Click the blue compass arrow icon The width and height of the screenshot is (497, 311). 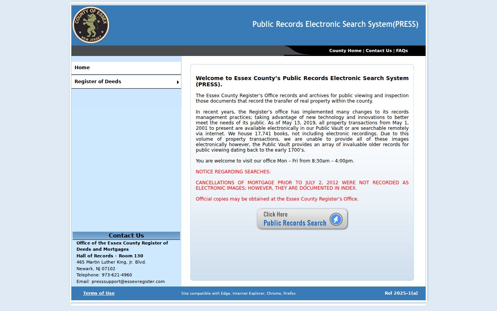(x=336, y=219)
